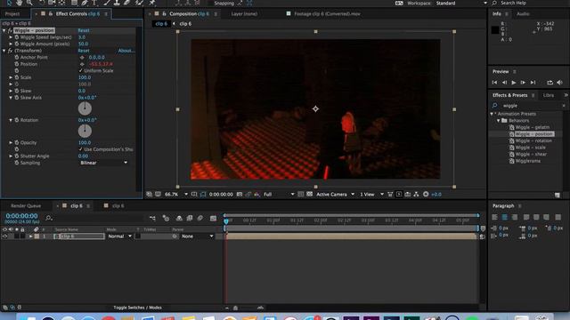Switch to the Project tab
This screenshot has width=570, height=320.
[12, 14]
